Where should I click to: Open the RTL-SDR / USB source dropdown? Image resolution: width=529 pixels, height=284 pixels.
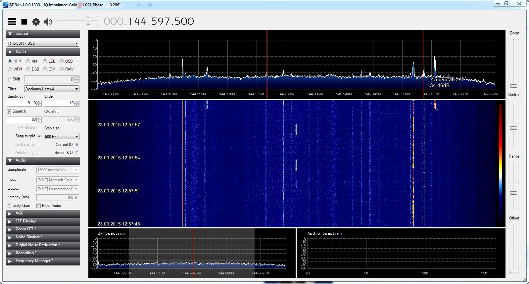(43, 43)
